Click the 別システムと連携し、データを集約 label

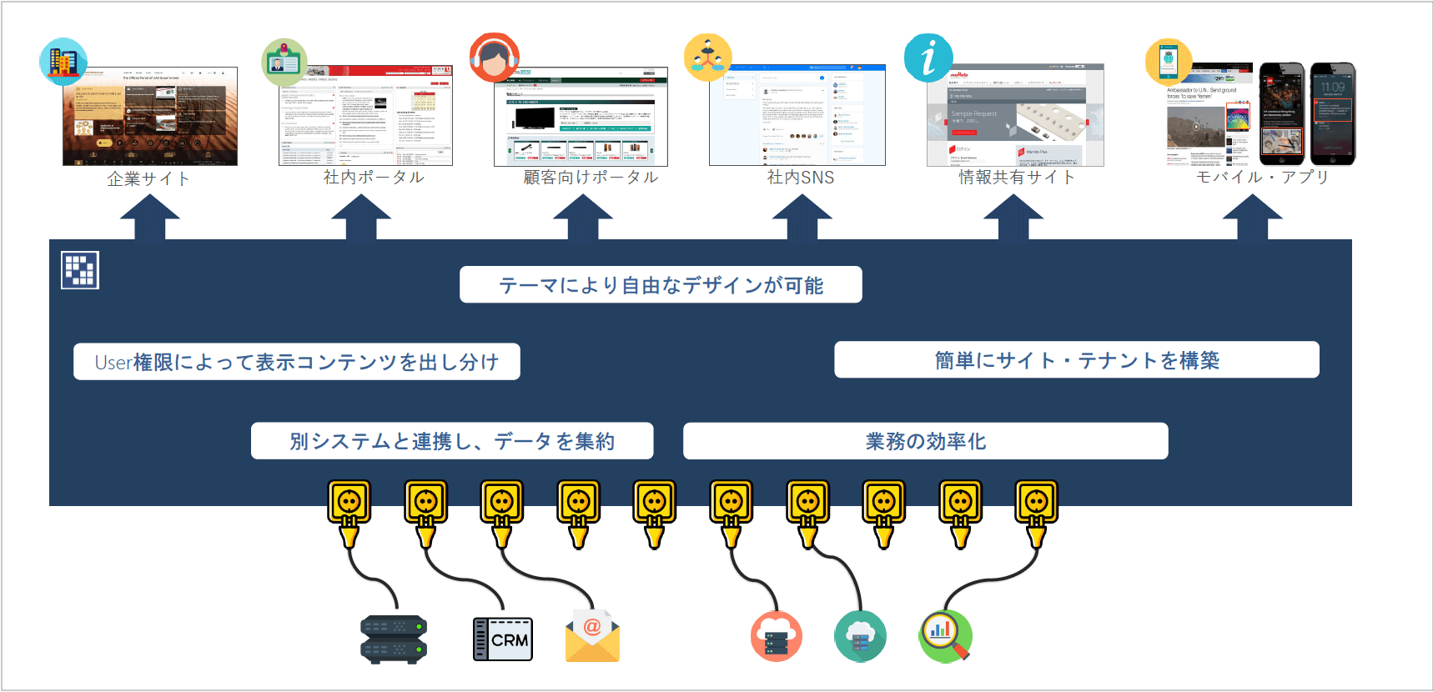pyautogui.click(x=452, y=441)
